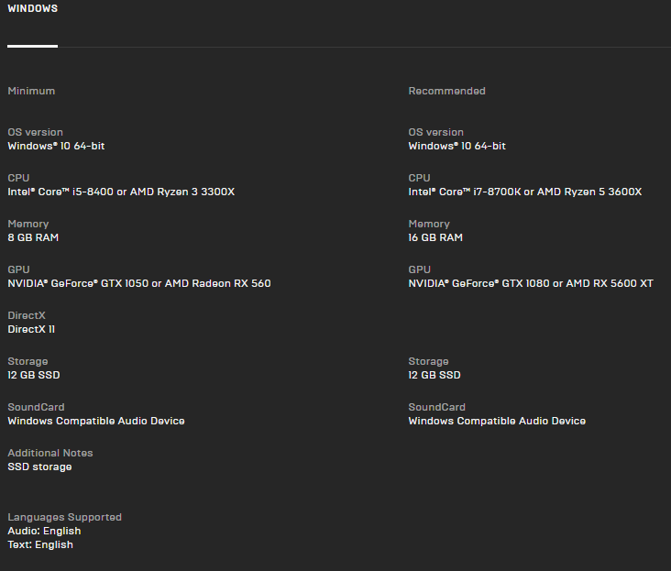This screenshot has height=571, width=671.
Task: Click the 'Additional Notes' label
Action: point(50,453)
